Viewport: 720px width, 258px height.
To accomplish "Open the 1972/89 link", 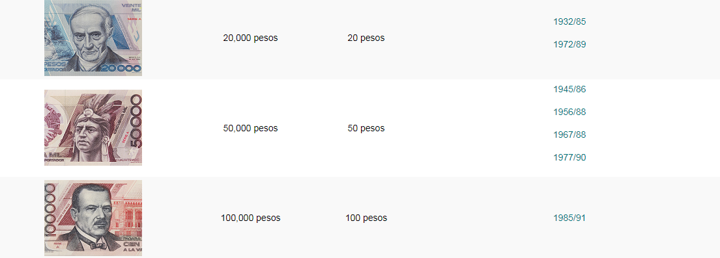I will [569, 44].
